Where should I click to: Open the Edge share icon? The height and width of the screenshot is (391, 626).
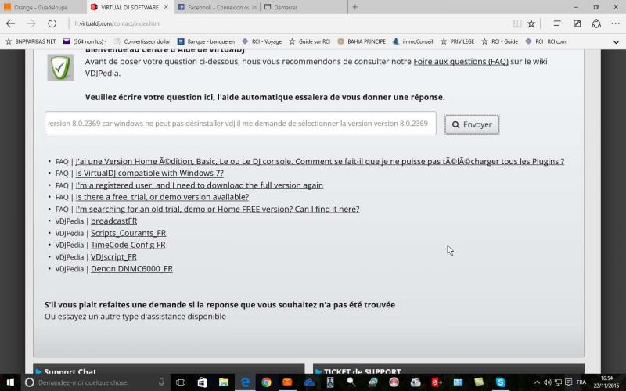pos(596,23)
